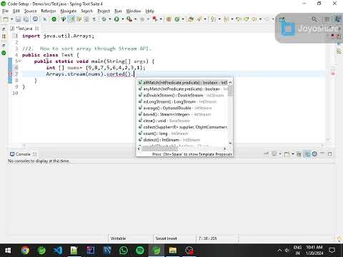Viewport: 343px width, 257px height.
Task: Select the asDoubleStream() proposal
Action: (183, 95)
